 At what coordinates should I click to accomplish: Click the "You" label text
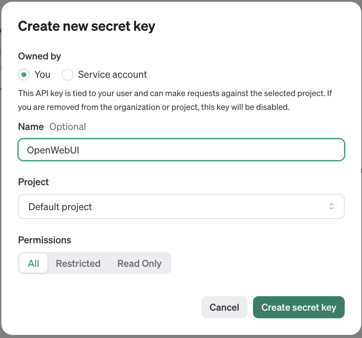pos(42,74)
